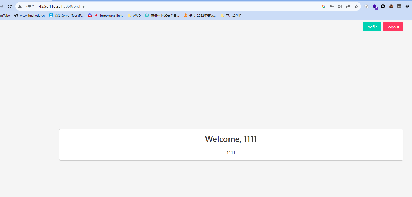The height and width of the screenshot is (197, 412).
Task: Click the address bar URL field
Action: 176,6
